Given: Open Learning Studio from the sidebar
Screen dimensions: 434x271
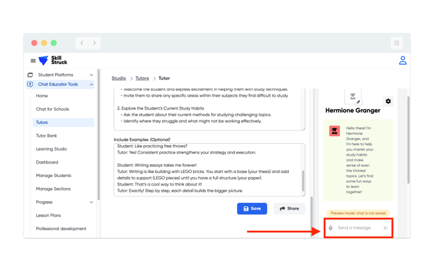Looking at the screenshot, I should click(51, 149).
